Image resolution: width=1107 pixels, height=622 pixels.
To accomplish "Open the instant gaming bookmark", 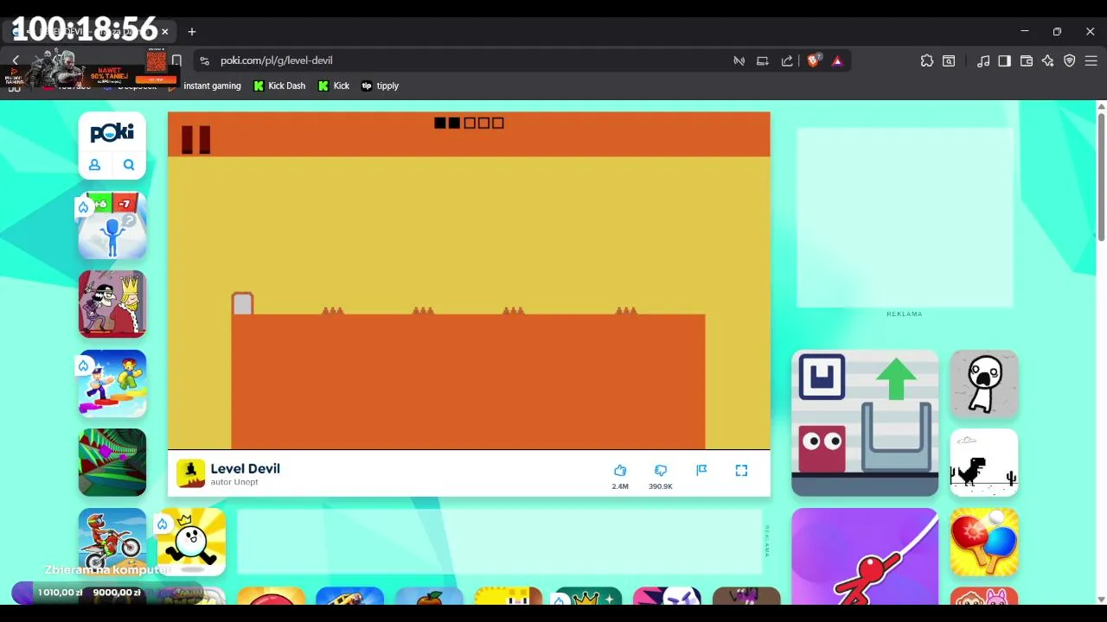I will coord(206,86).
